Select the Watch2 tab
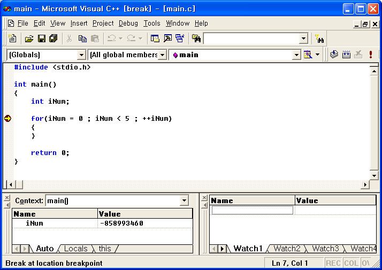This screenshot has height=270, width=382. [x=287, y=249]
